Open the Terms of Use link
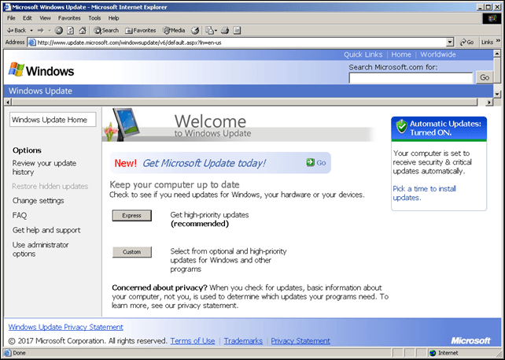 point(193,341)
